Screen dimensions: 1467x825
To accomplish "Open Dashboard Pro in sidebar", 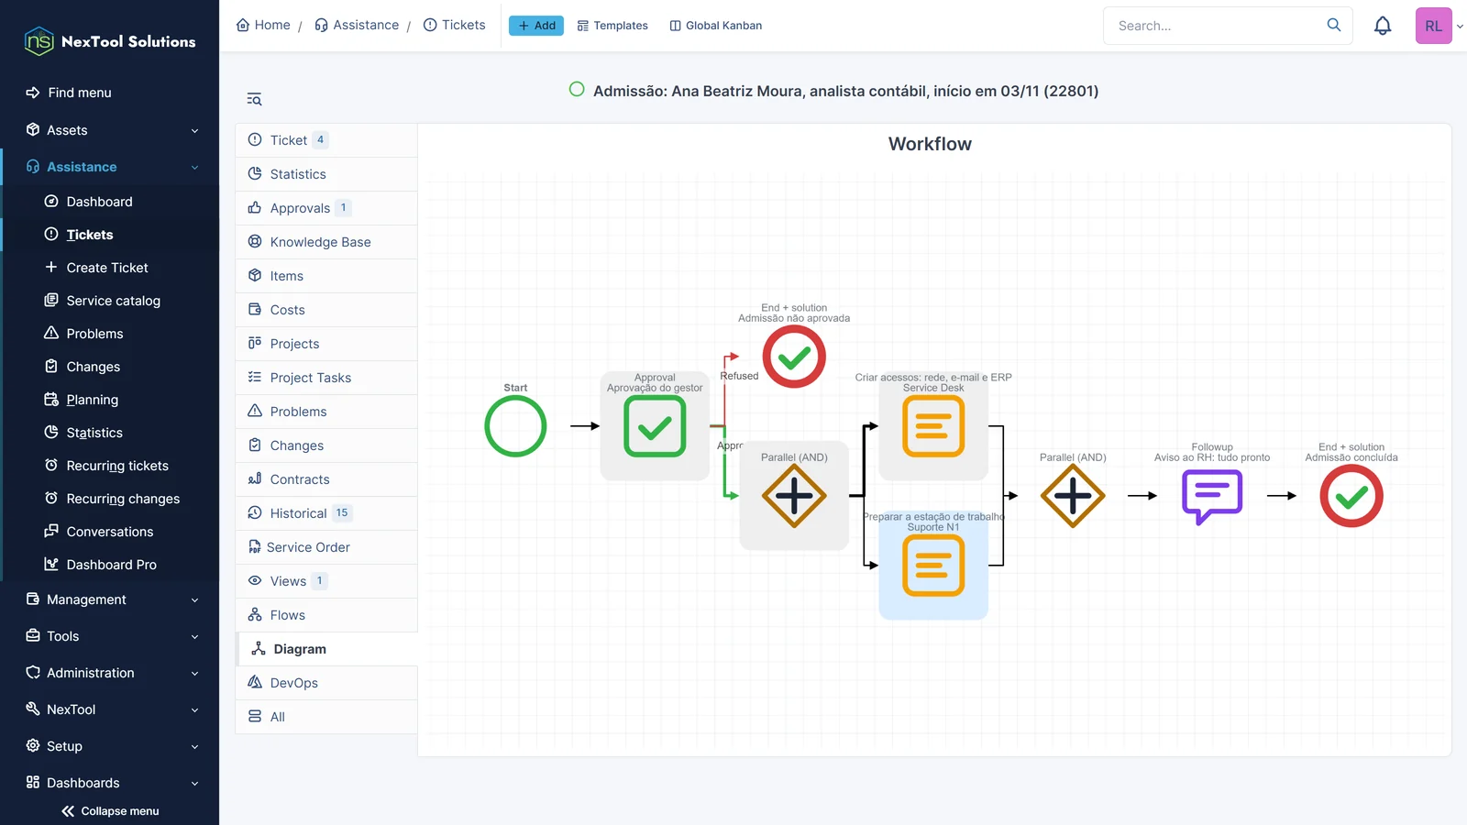I will coord(111,565).
